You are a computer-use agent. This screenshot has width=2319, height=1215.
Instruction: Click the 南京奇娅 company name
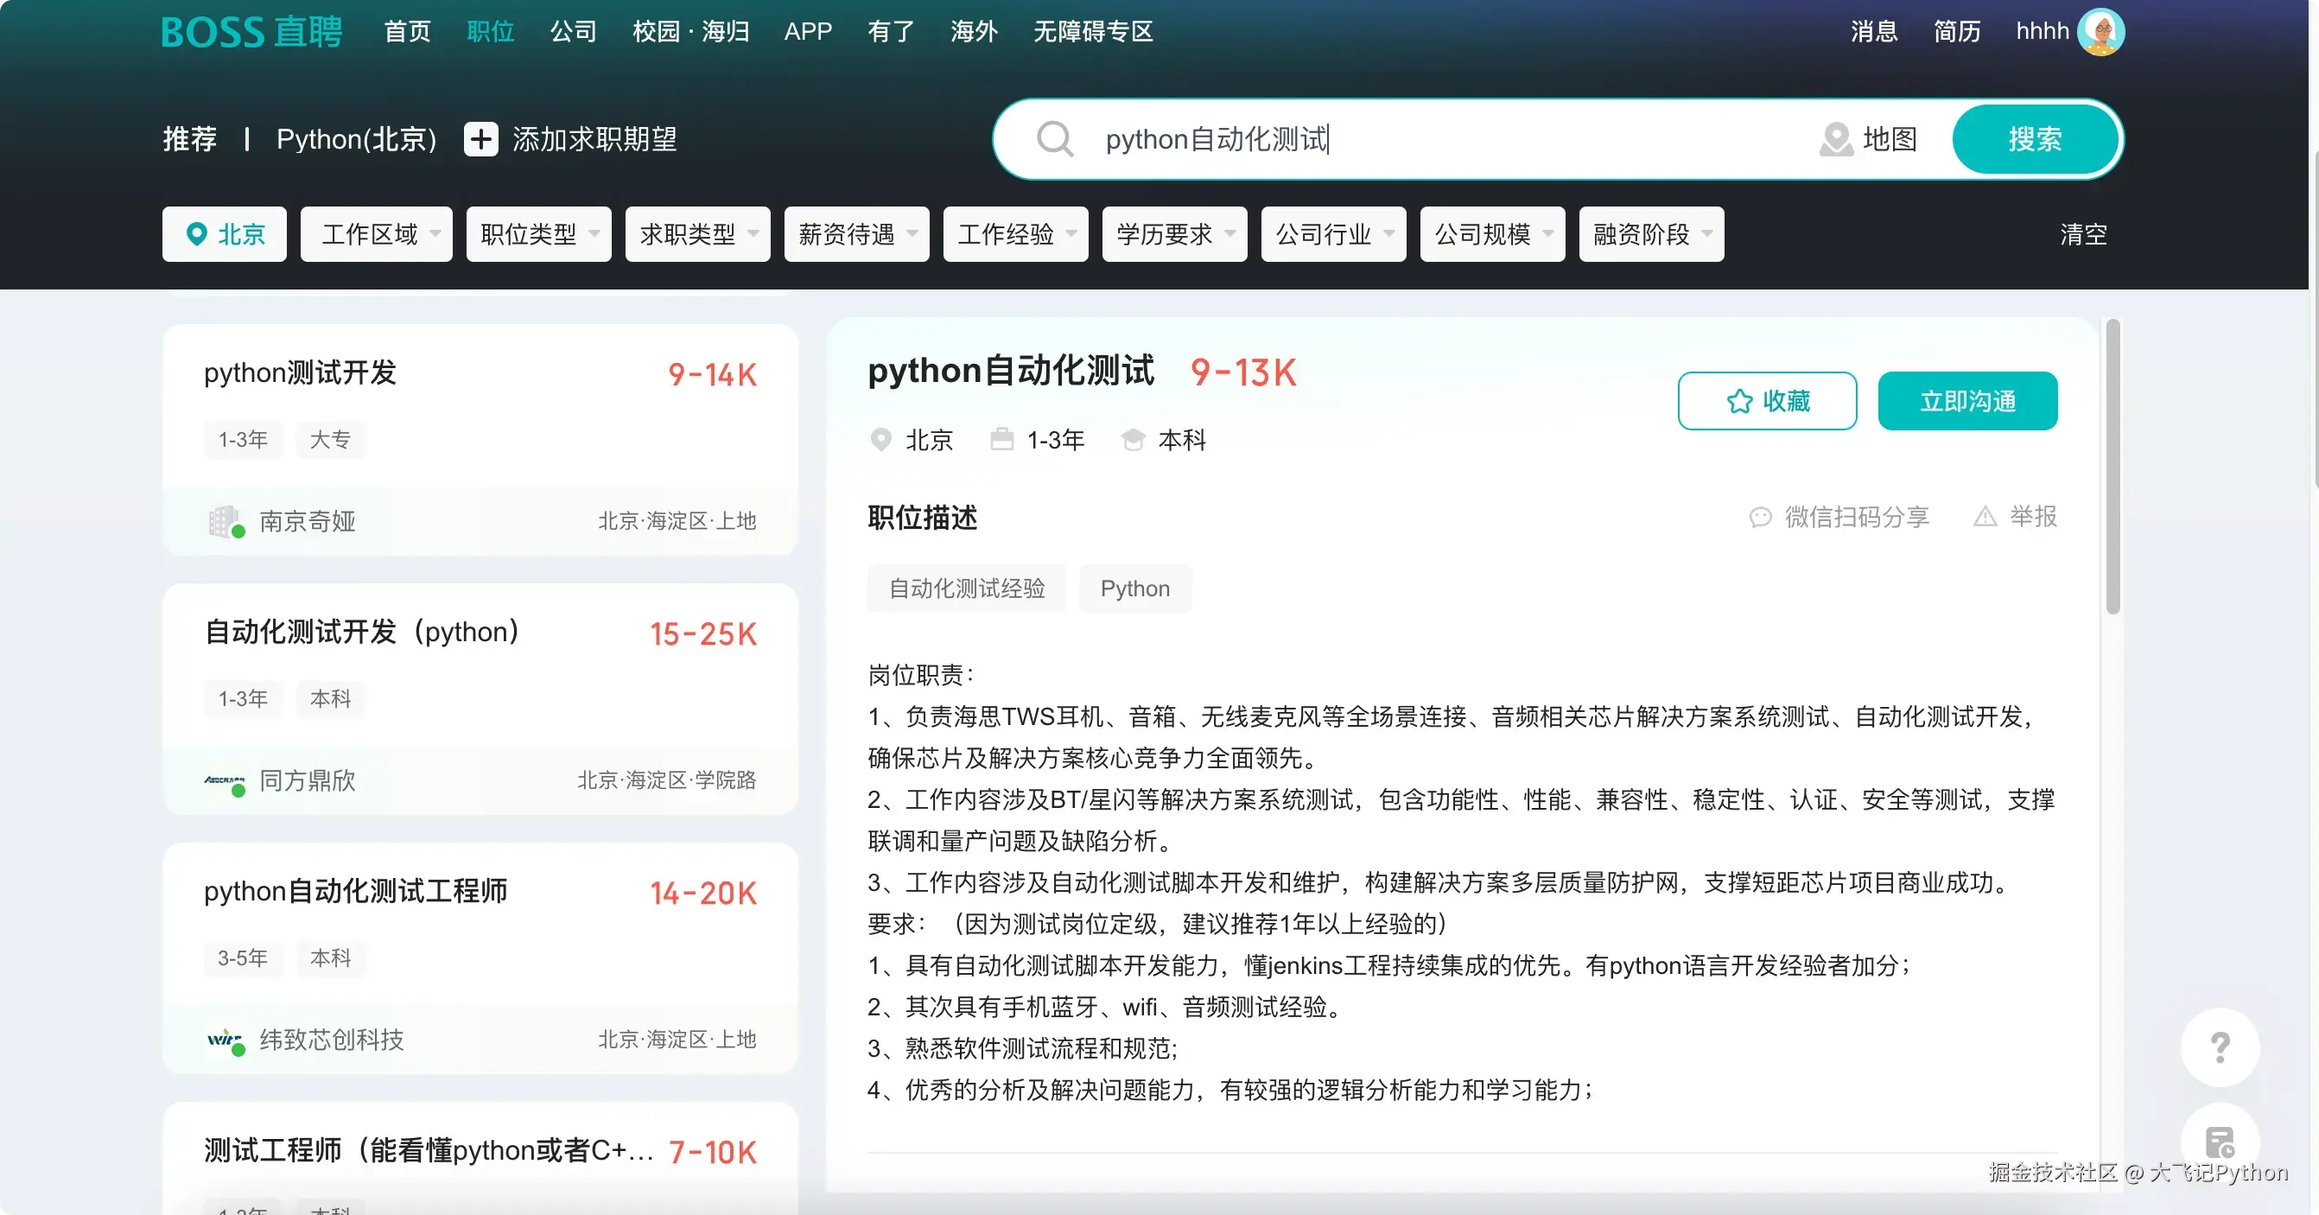[x=308, y=521]
